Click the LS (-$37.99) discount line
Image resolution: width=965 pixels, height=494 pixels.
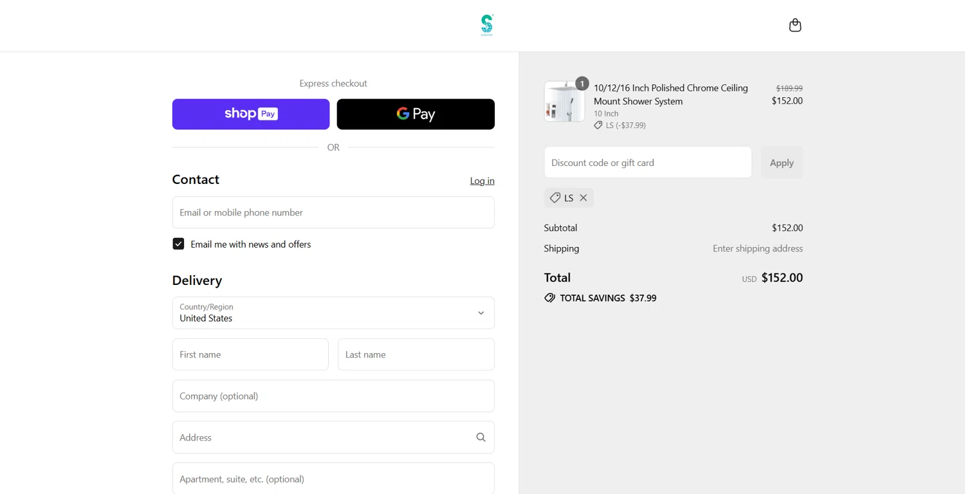point(620,125)
